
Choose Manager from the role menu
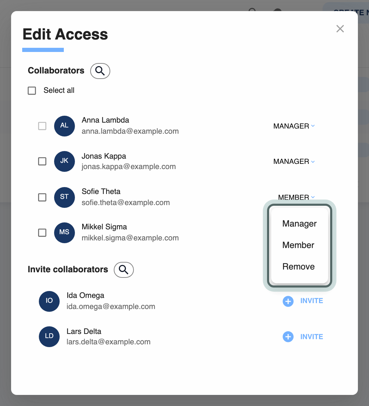(x=300, y=224)
